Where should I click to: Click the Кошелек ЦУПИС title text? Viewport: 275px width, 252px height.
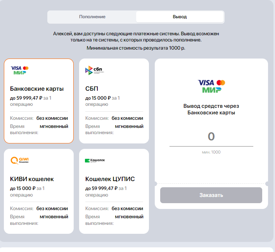click(x=110, y=179)
